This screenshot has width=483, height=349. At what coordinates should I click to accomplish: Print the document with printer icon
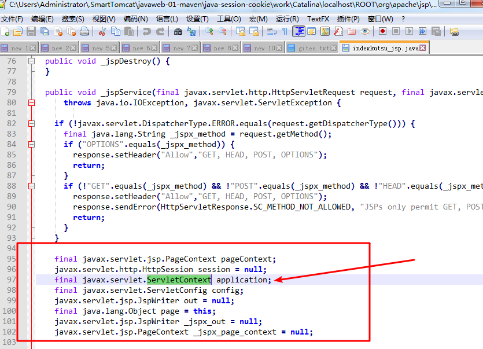[84, 31]
